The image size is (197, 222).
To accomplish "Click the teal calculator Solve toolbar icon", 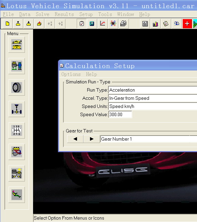I will (92, 23).
